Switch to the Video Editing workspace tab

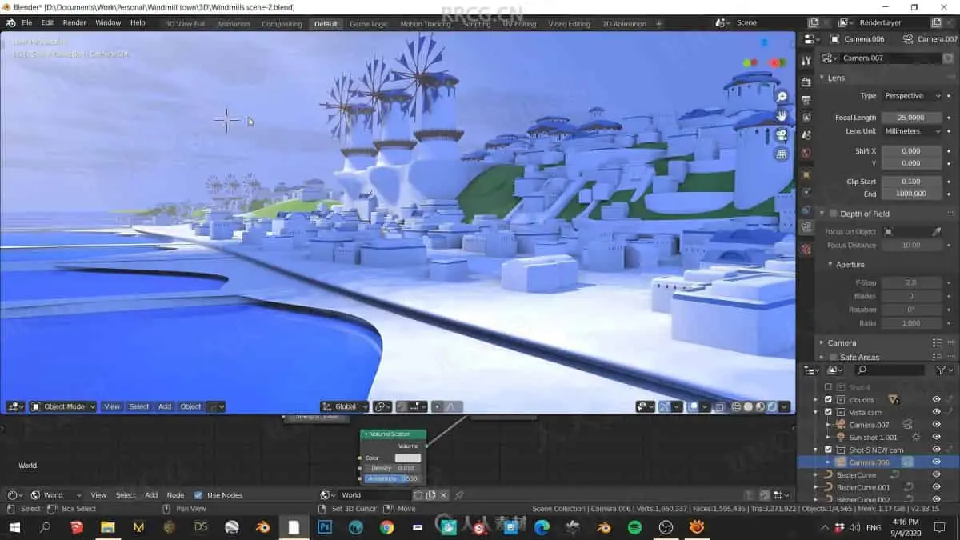[569, 24]
